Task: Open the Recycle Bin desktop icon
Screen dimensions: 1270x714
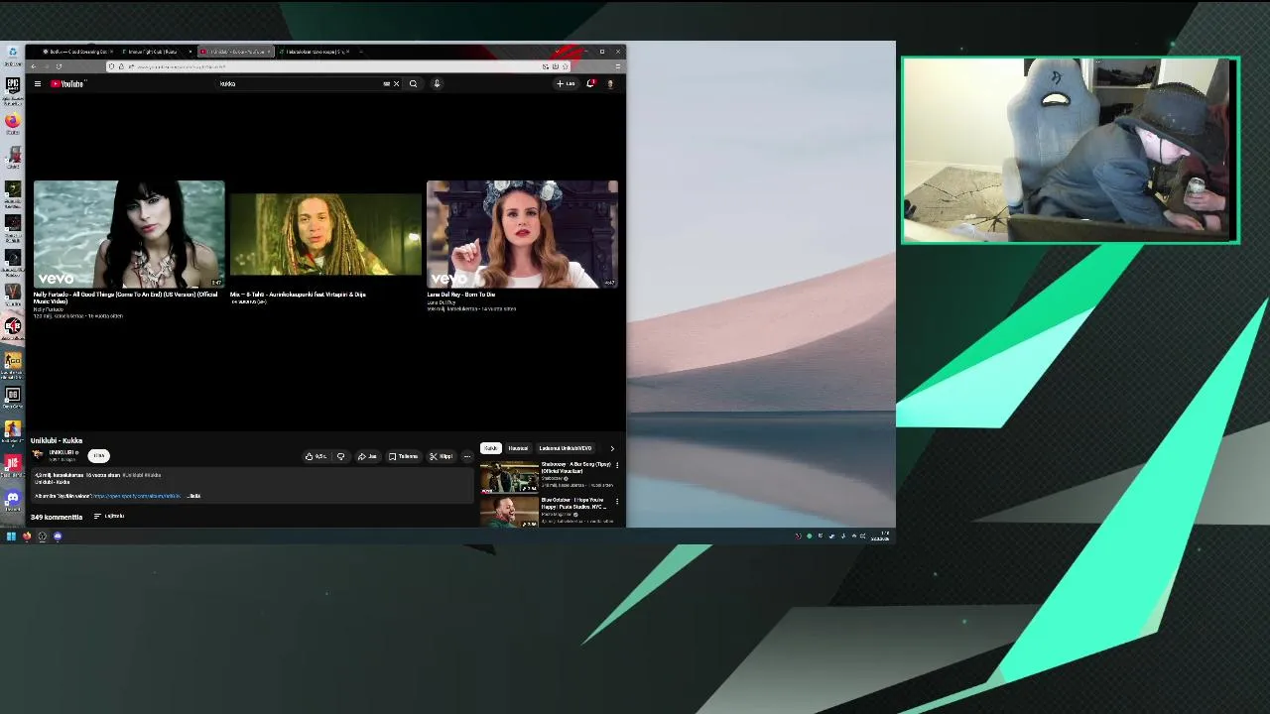Action: pyautogui.click(x=12, y=54)
